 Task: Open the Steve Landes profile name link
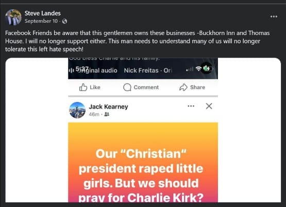(42, 13)
